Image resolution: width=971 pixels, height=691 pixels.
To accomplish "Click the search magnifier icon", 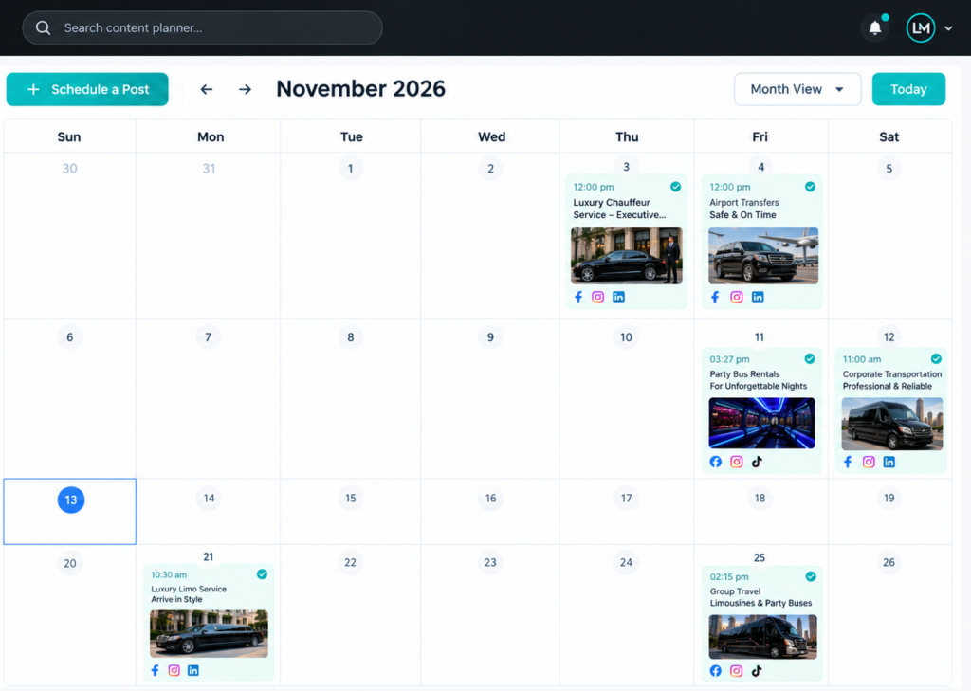I will click(43, 27).
